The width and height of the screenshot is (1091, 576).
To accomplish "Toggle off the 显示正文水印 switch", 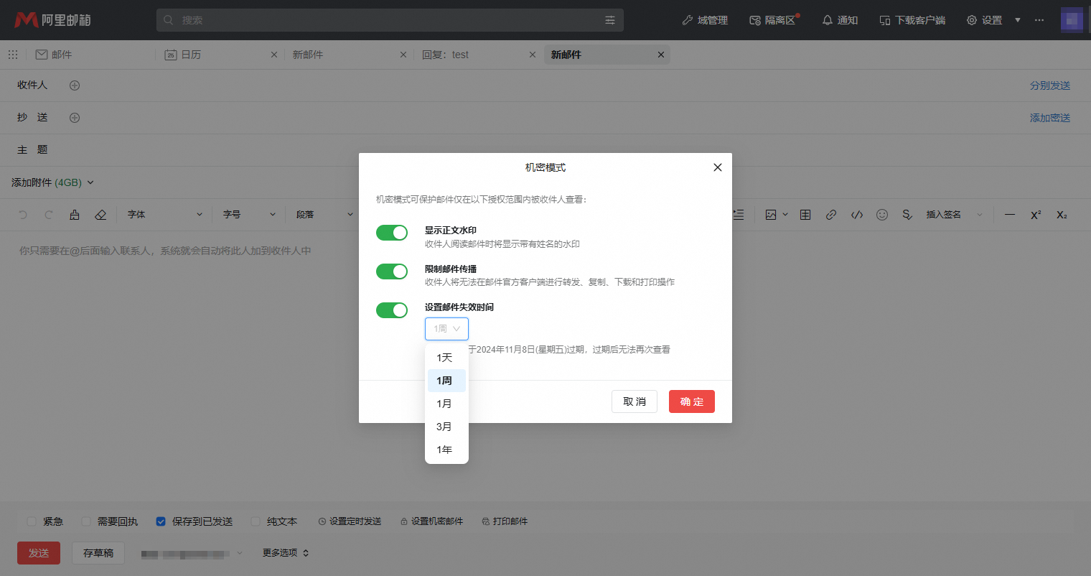I will pos(392,233).
